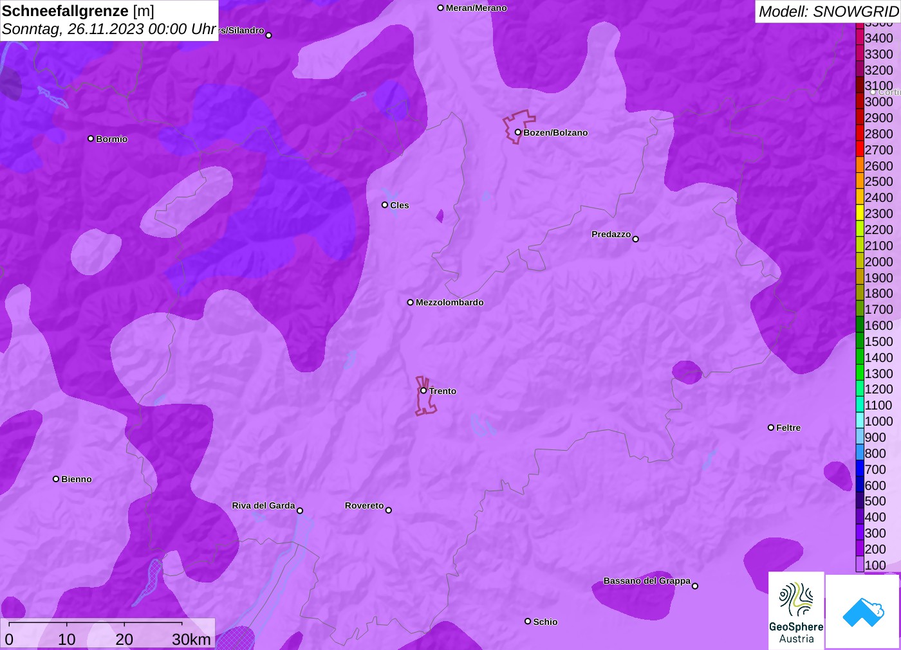Screen dimensions: 901x650
Task: Click the Mezzolombardo label text
Action: [x=450, y=302]
